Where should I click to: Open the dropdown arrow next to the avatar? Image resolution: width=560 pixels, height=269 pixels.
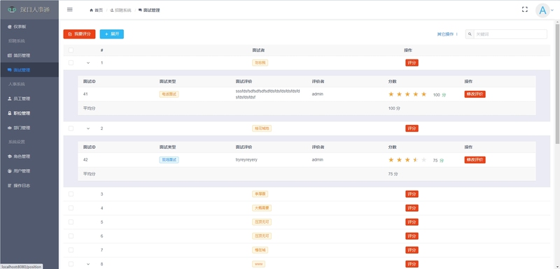tap(552, 10)
